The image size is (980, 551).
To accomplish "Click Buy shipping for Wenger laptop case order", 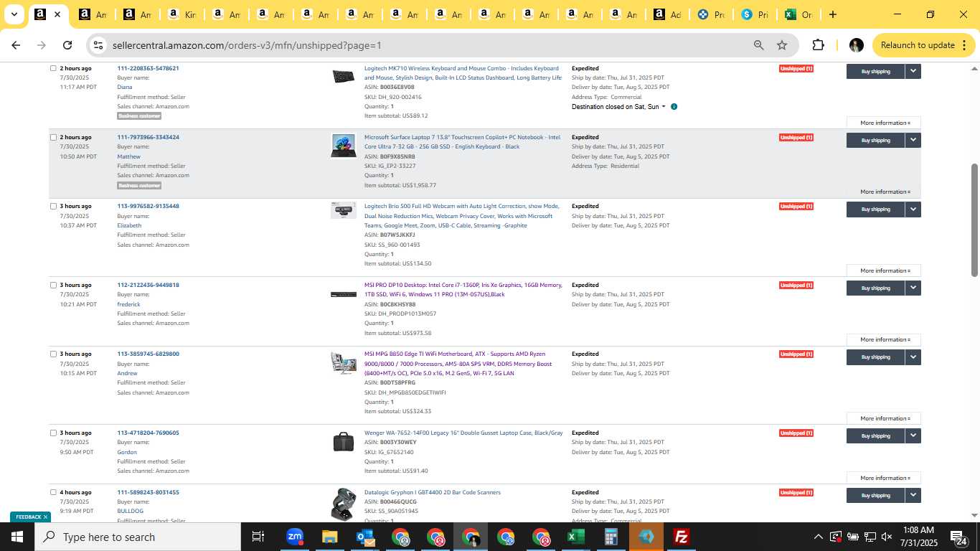I will pyautogui.click(x=875, y=435).
